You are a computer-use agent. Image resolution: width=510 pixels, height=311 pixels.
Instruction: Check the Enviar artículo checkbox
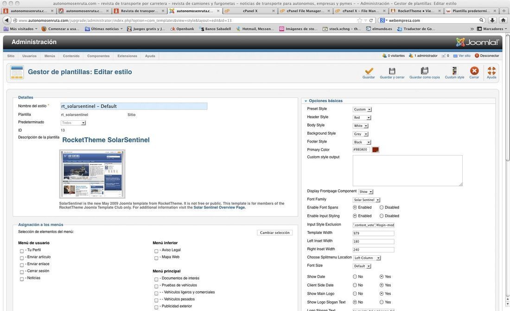(22, 258)
